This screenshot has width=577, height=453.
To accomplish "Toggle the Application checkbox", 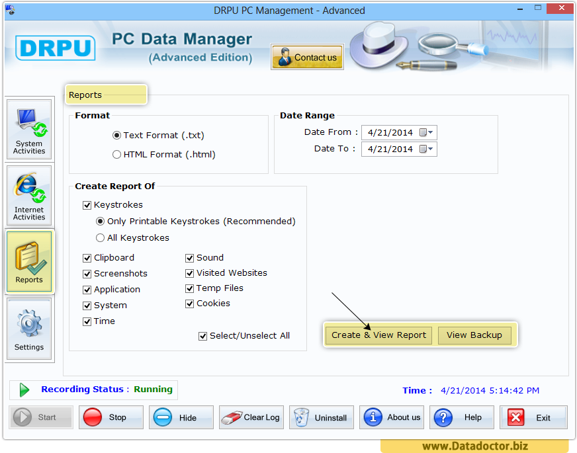I will click(87, 290).
